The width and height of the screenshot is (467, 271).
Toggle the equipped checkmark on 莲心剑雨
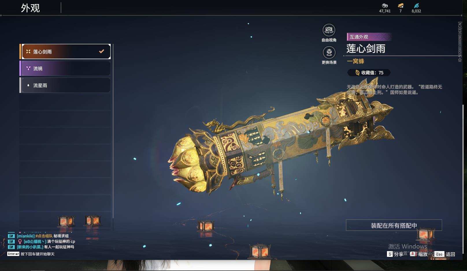[101, 51]
